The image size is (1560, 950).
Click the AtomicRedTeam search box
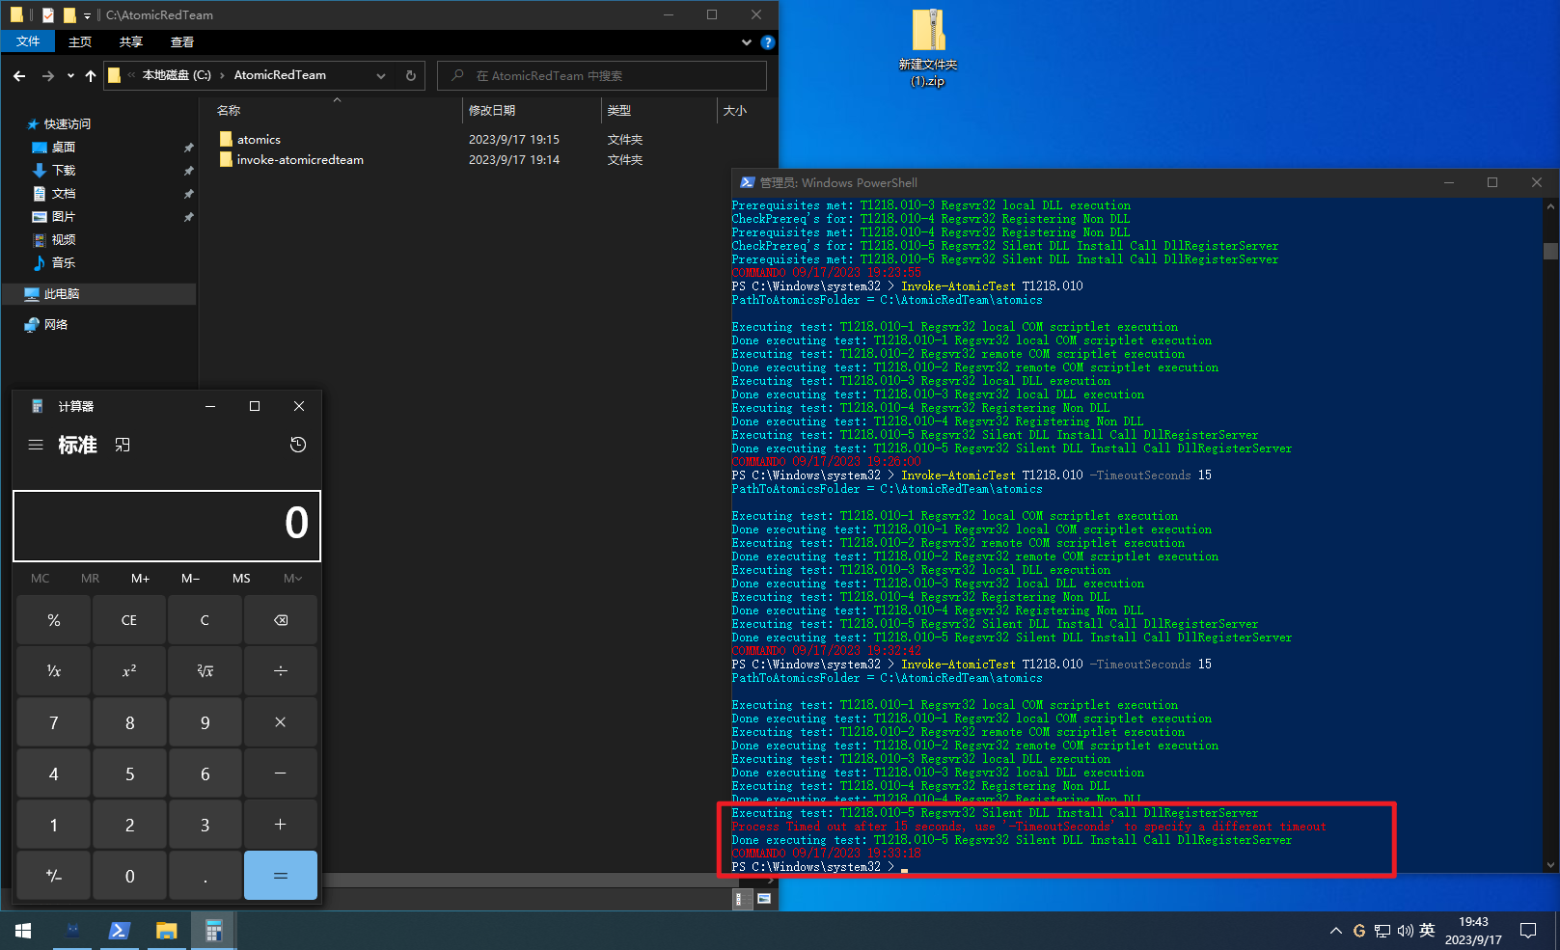(x=602, y=75)
